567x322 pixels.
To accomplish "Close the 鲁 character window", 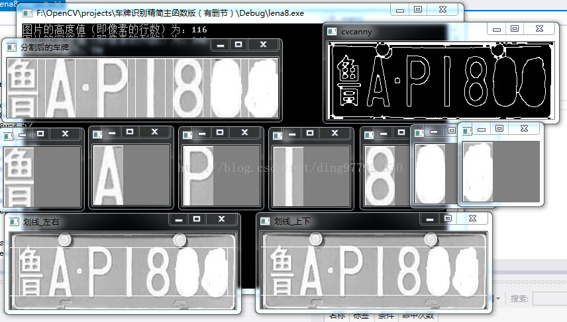I will (65, 134).
